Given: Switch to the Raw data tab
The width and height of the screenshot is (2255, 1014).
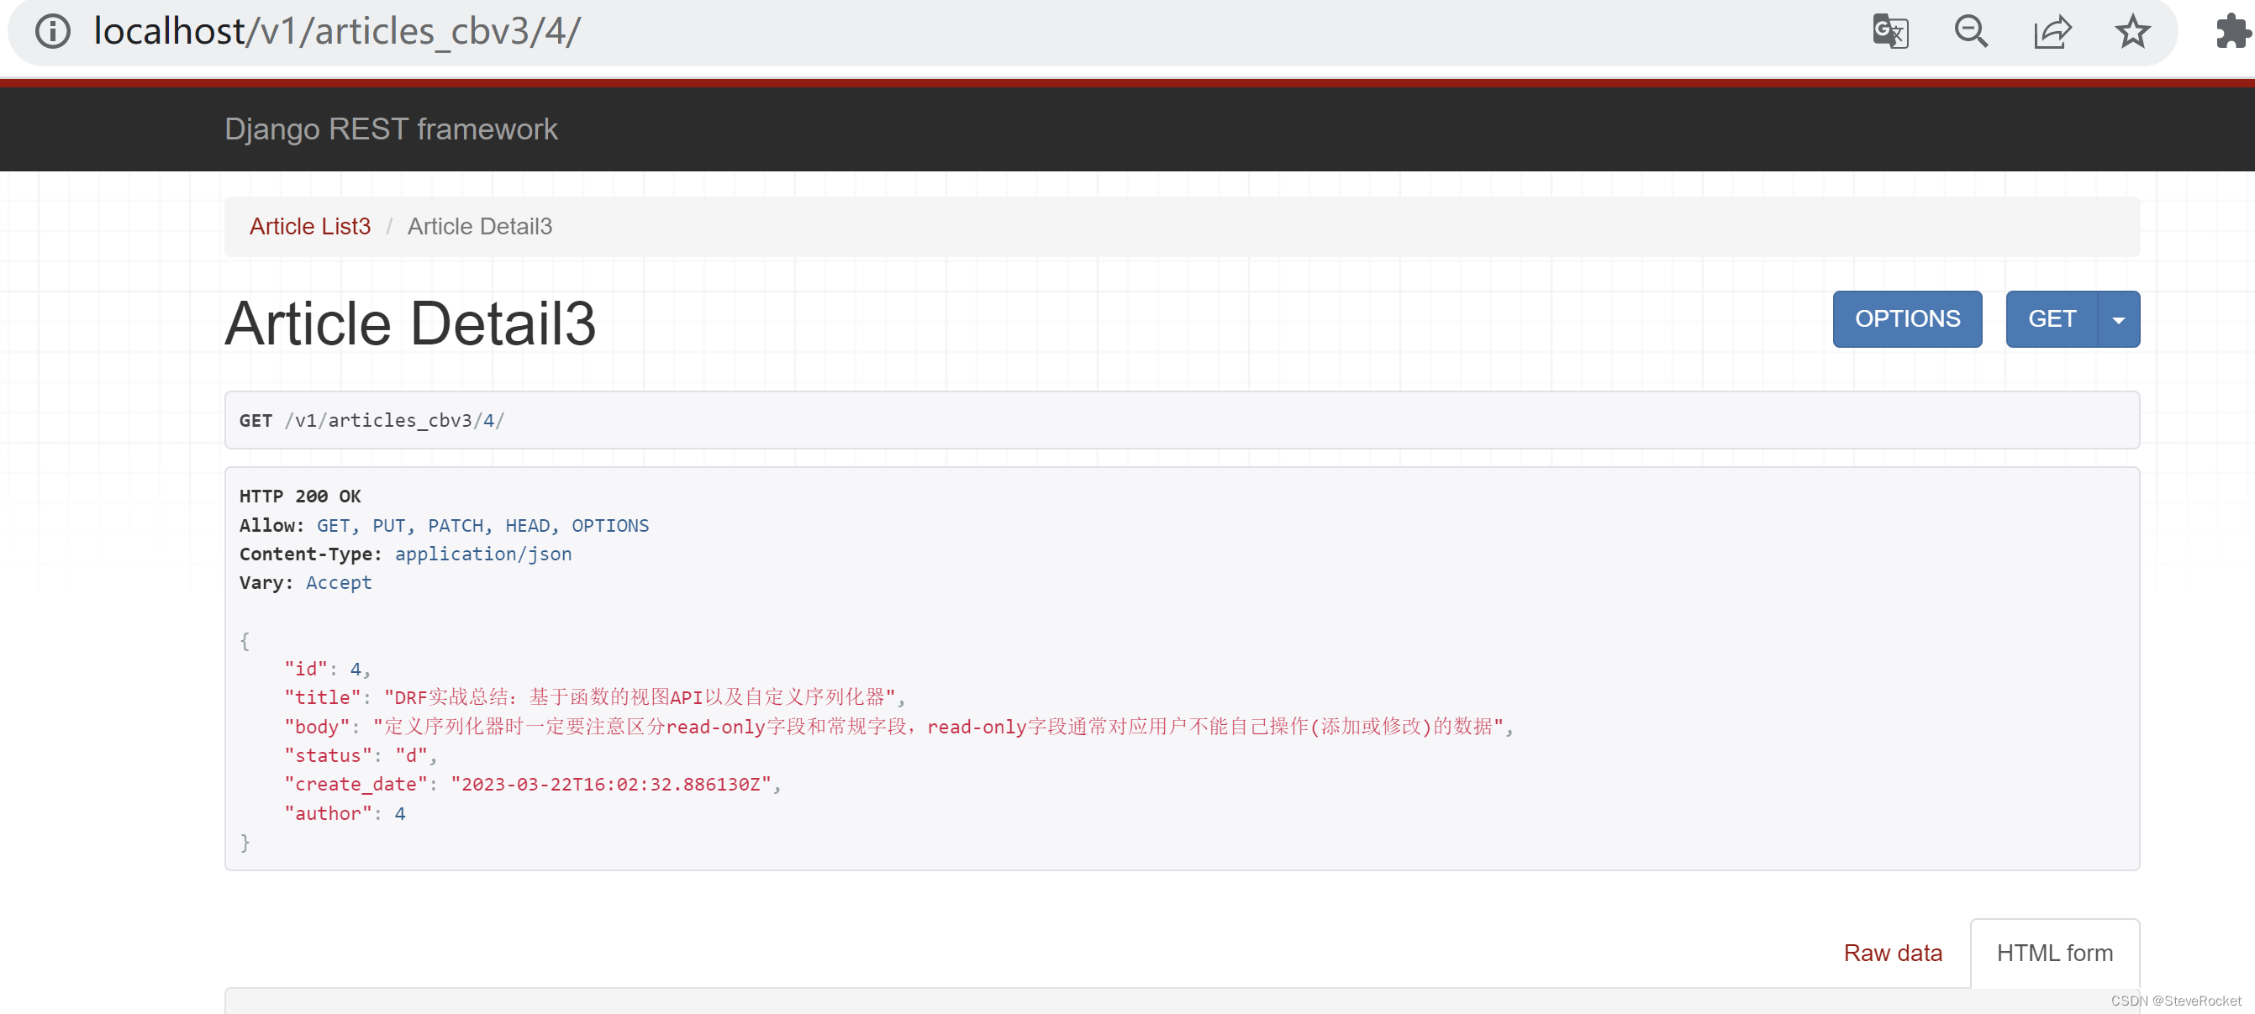Looking at the screenshot, I should [1893, 953].
